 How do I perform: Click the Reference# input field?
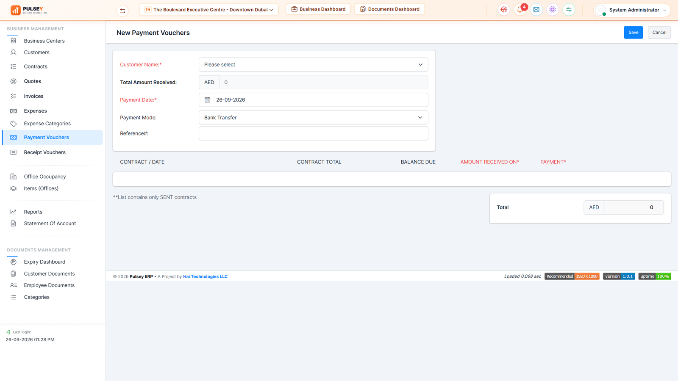(x=313, y=133)
